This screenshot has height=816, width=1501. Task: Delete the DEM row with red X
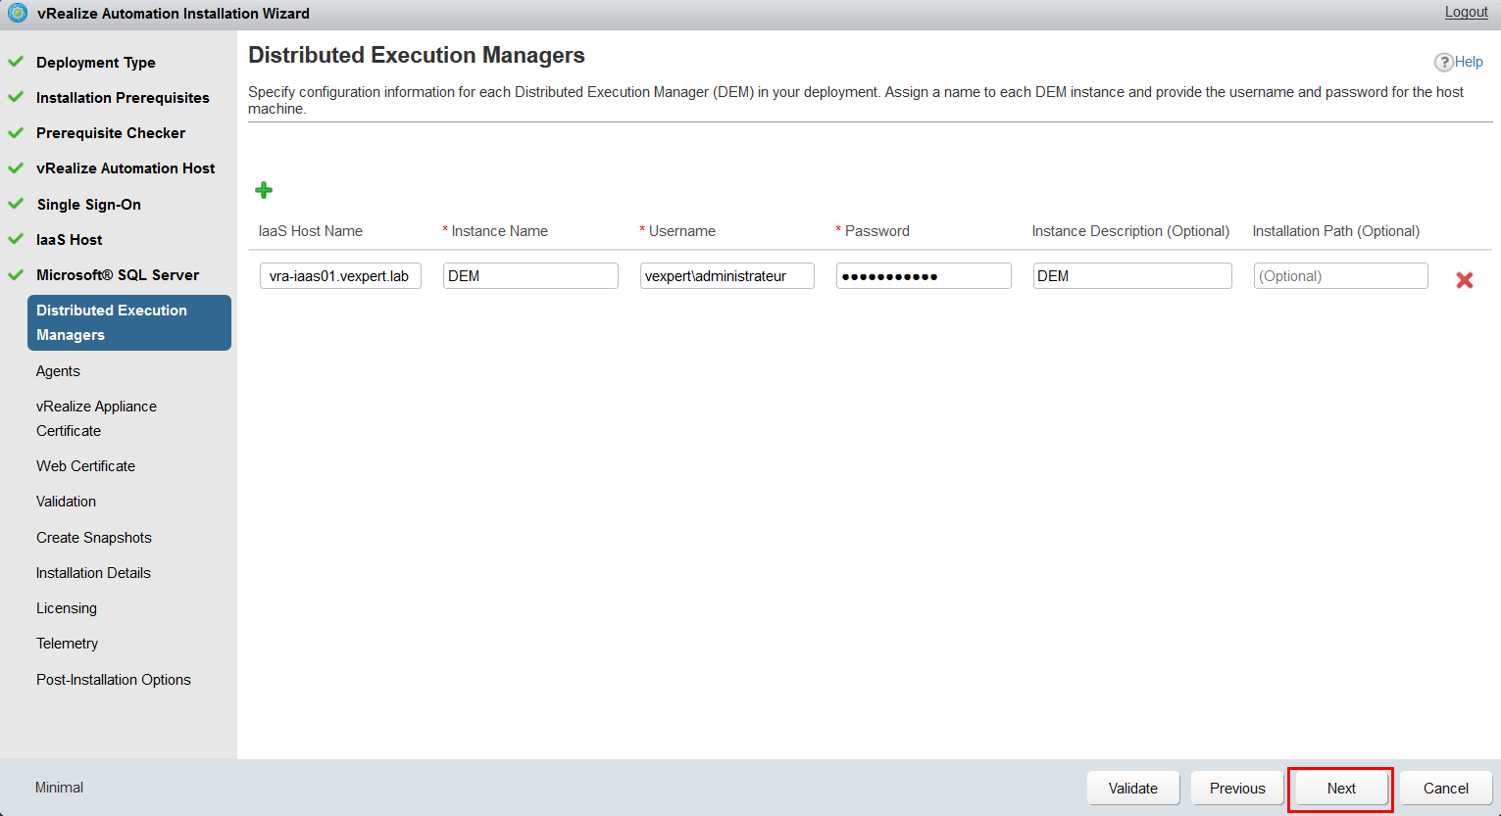click(1465, 280)
